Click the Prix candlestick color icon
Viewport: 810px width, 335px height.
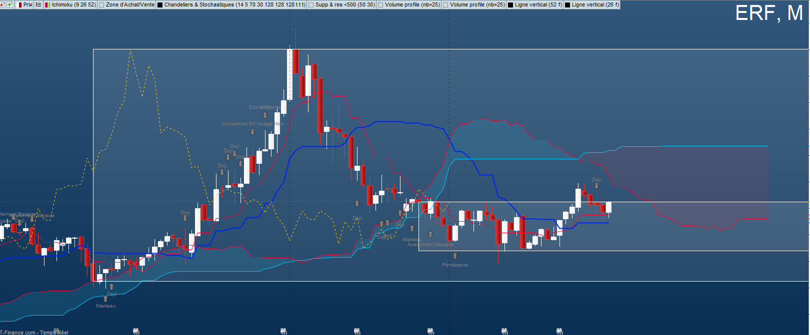coord(20,4)
